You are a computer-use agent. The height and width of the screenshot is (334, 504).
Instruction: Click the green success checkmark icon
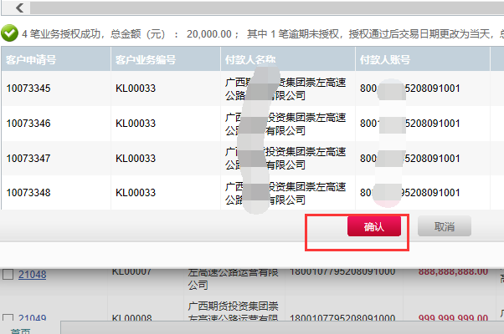10,34
